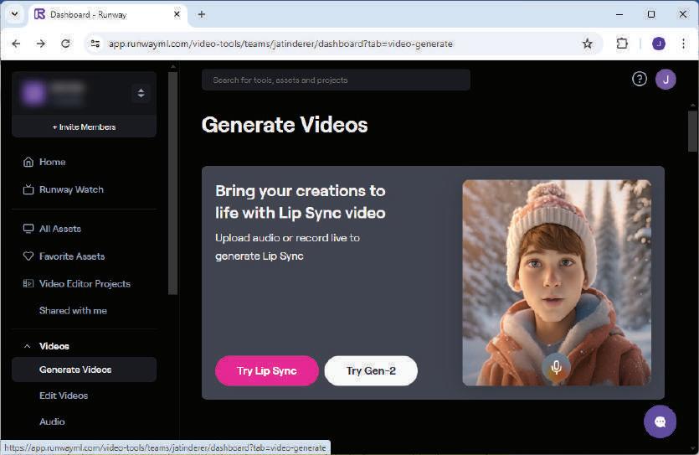Click the Video Editor Projects film icon
This screenshot has width=699, height=455.
(x=28, y=284)
